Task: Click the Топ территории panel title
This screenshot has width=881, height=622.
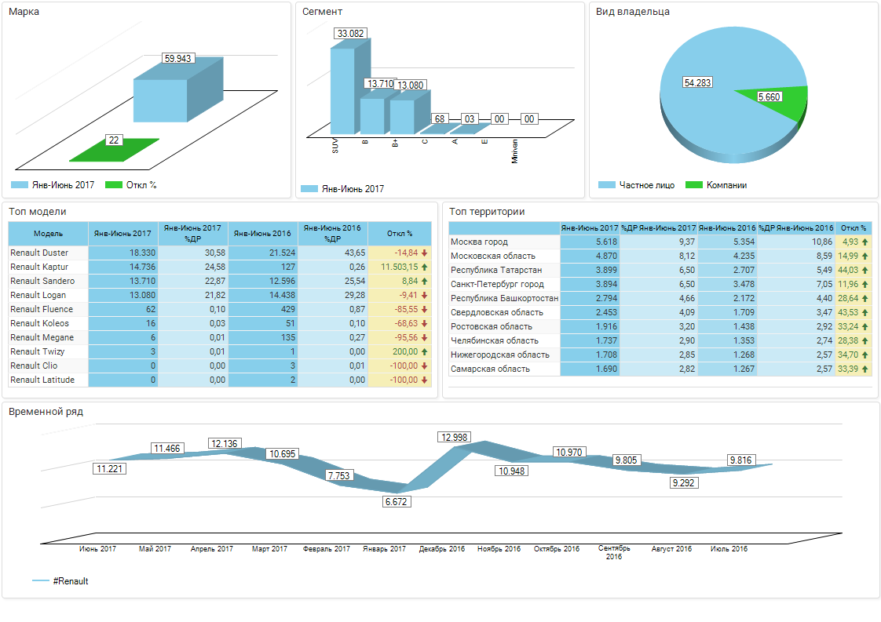Action: click(487, 212)
